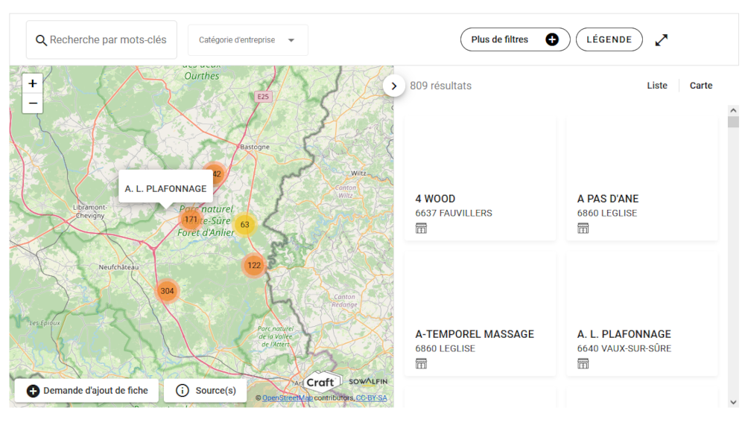
Task: Open A. L. PLAFONNAGE card in results
Action: click(642, 314)
